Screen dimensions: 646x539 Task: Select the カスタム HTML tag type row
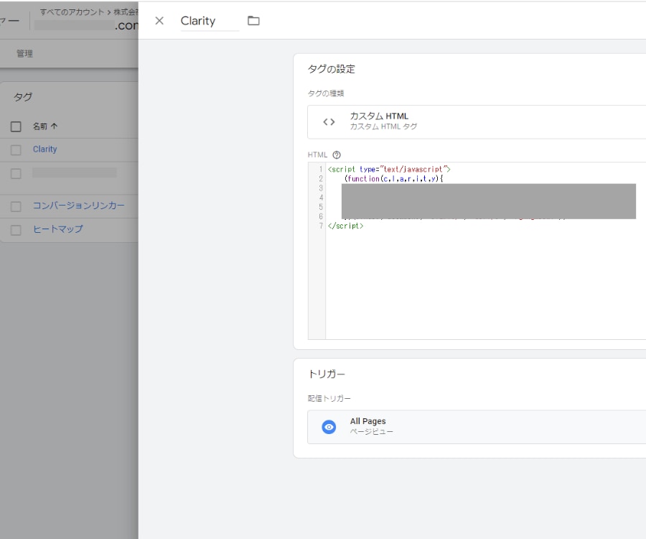click(477, 122)
